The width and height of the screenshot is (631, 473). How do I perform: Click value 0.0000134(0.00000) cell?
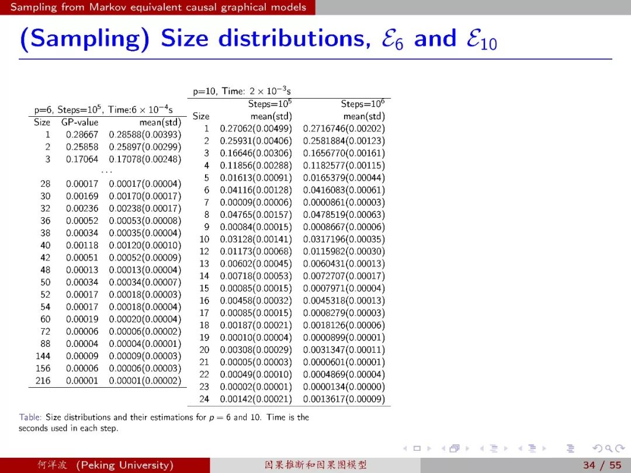click(344, 387)
